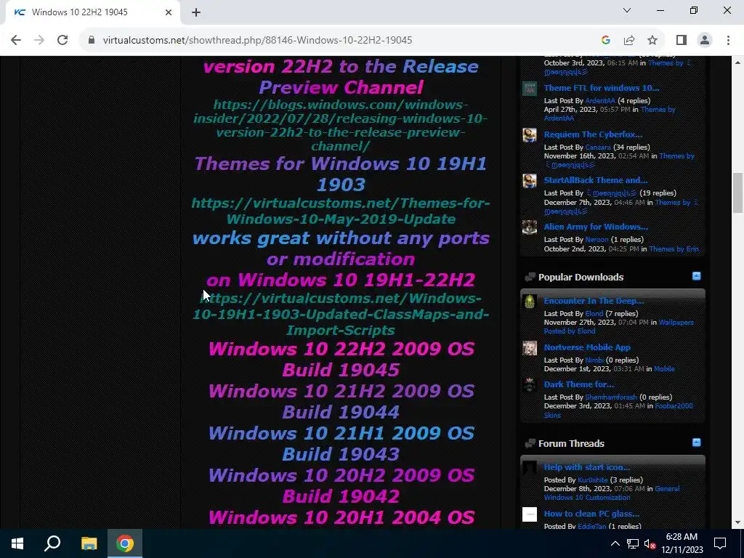This screenshot has width=744, height=558.
Task: Open thread 'Theme FTL for windows 10...'
Action: 601,88
